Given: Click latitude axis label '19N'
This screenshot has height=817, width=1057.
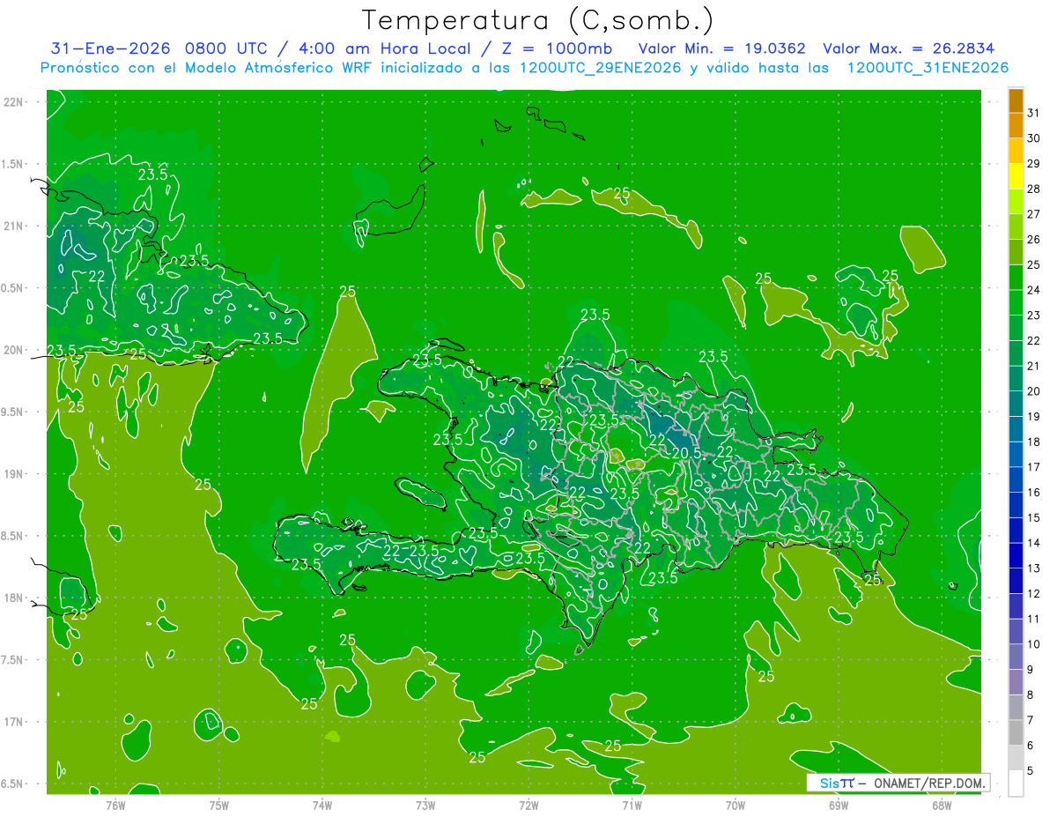Looking at the screenshot, I should pyautogui.click(x=13, y=473).
